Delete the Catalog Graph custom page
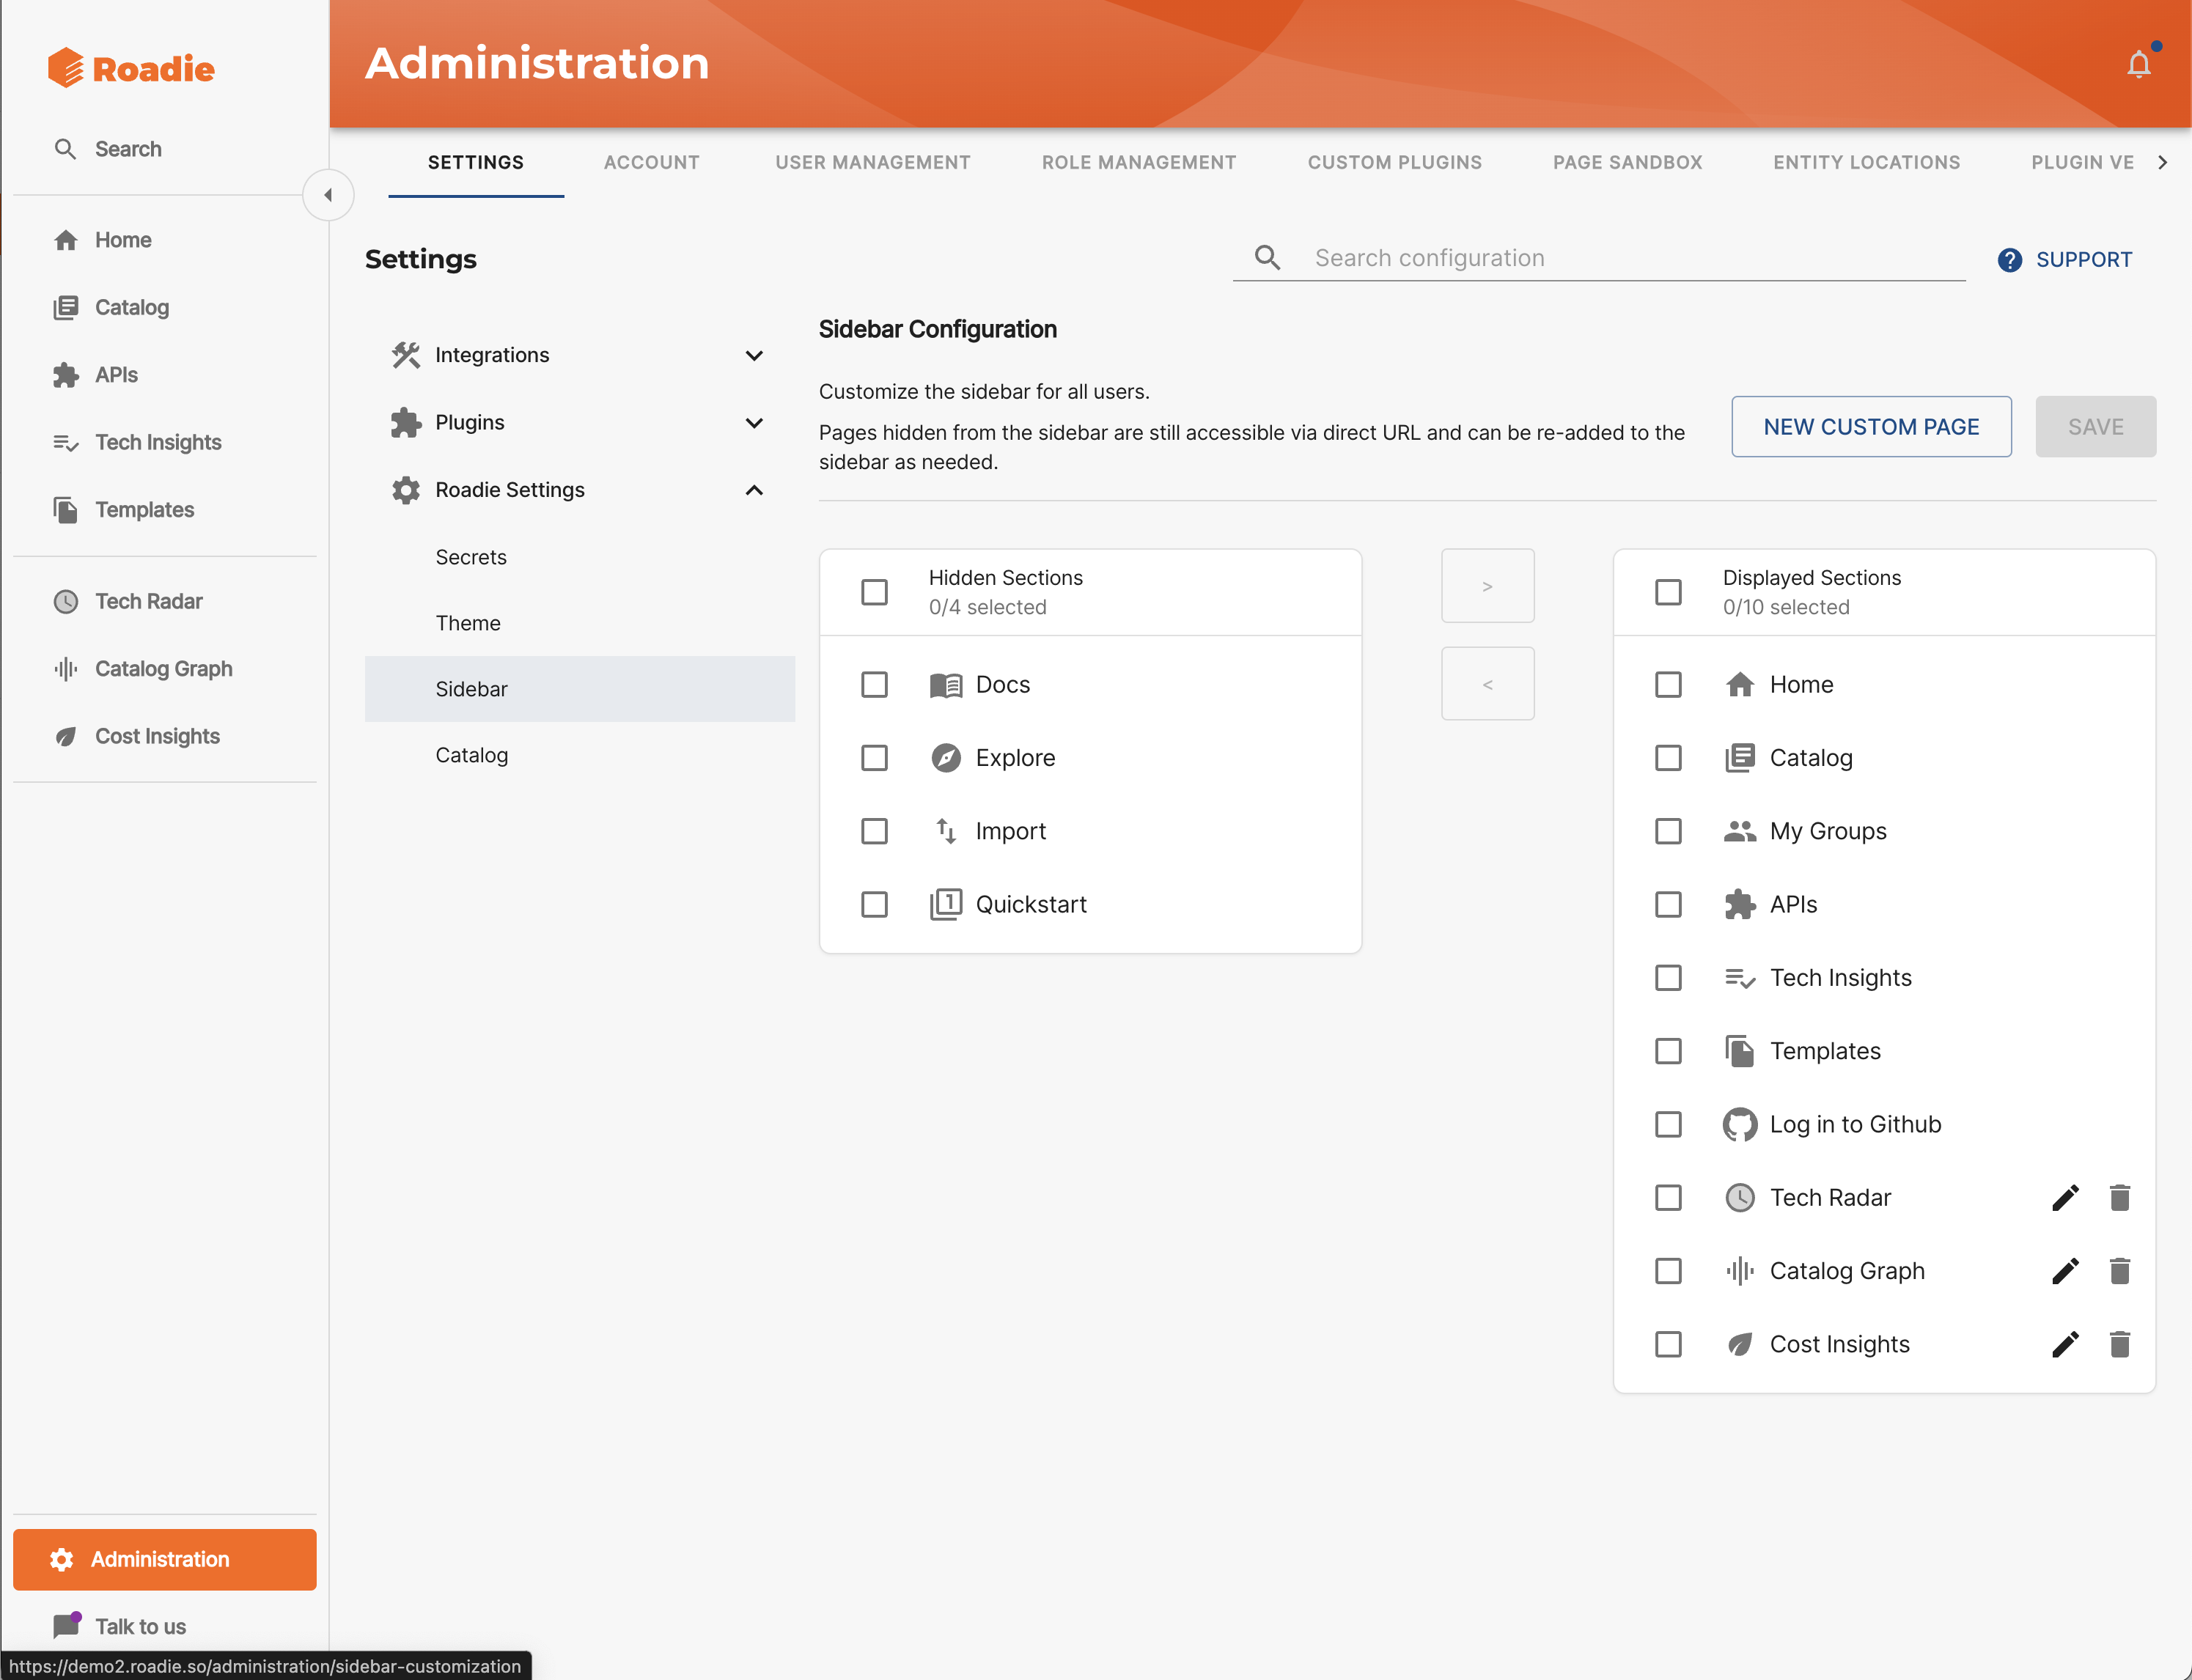The image size is (2192, 1680). point(2119,1270)
